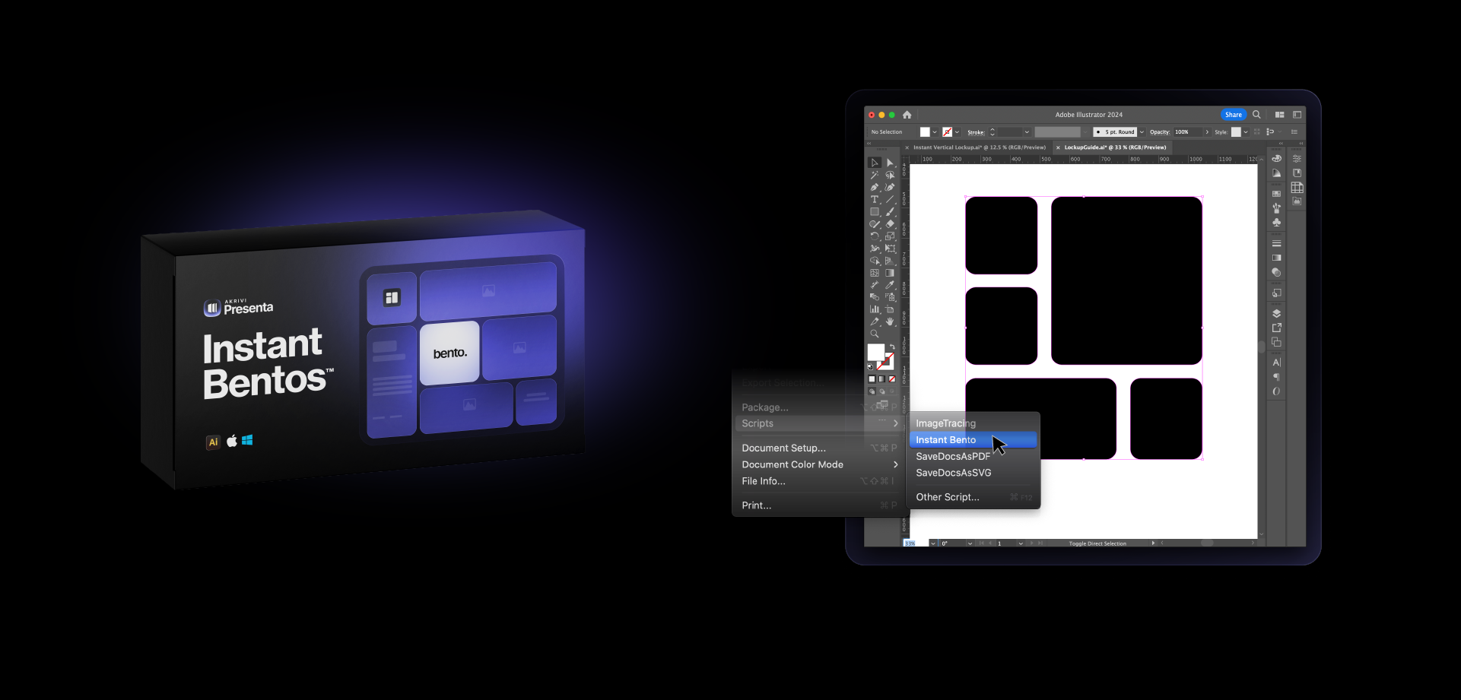Select the Lasso tool

click(890, 175)
